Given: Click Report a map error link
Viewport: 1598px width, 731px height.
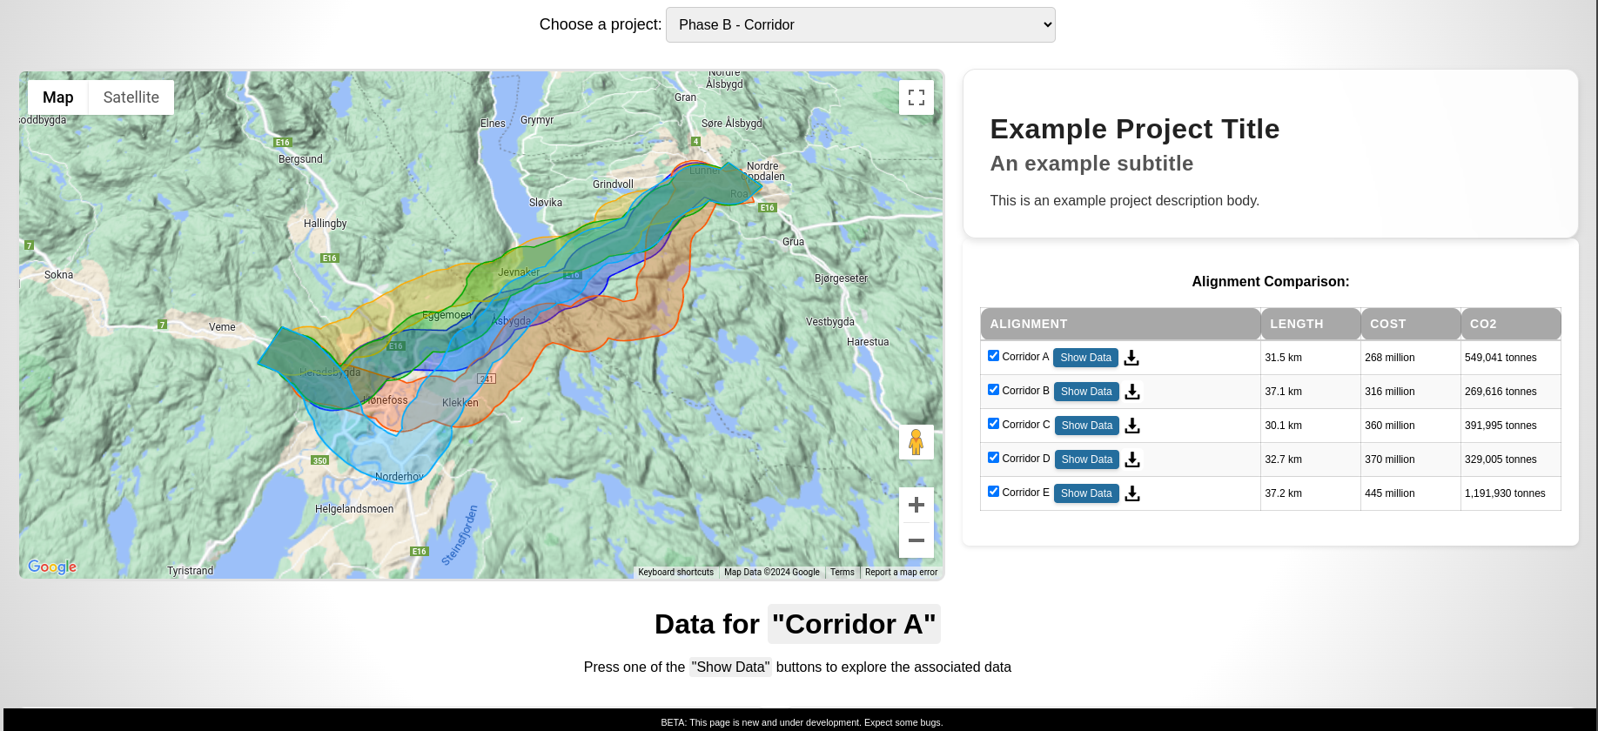Looking at the screenshot, I should click(902, 573).
